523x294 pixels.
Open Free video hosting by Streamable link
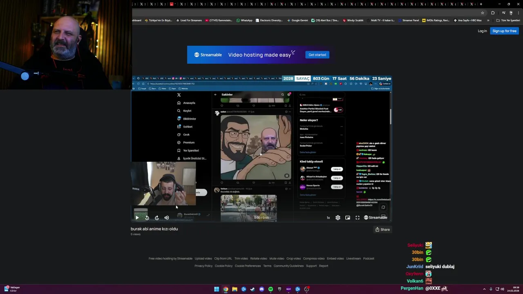pos(170,258)
